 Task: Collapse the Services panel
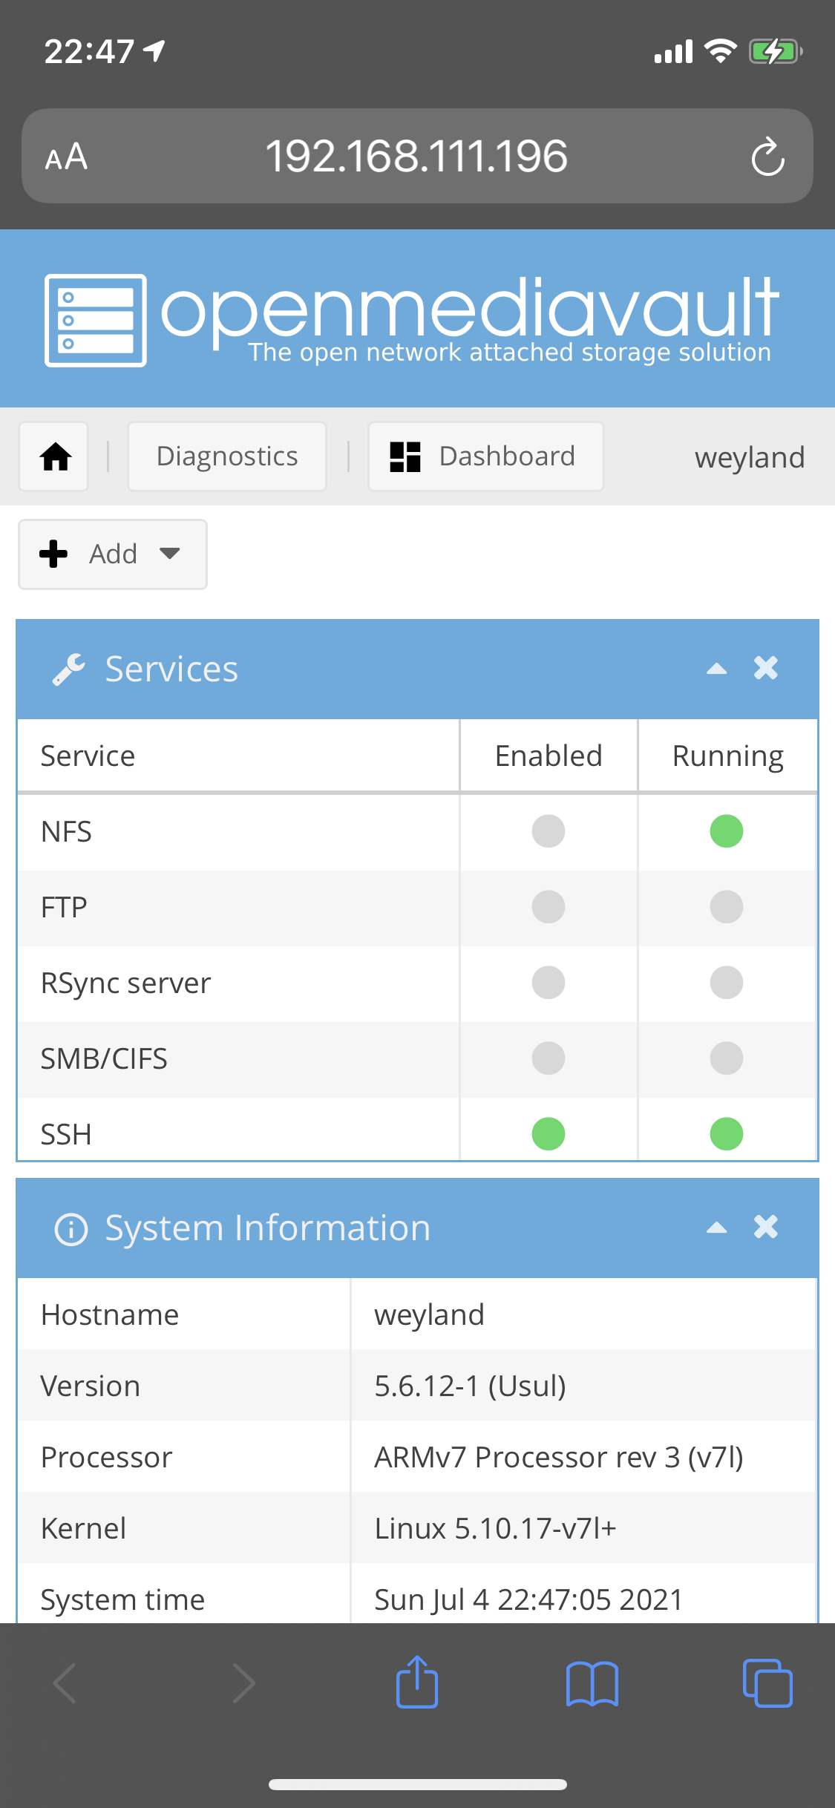click(x=716, y=669)
